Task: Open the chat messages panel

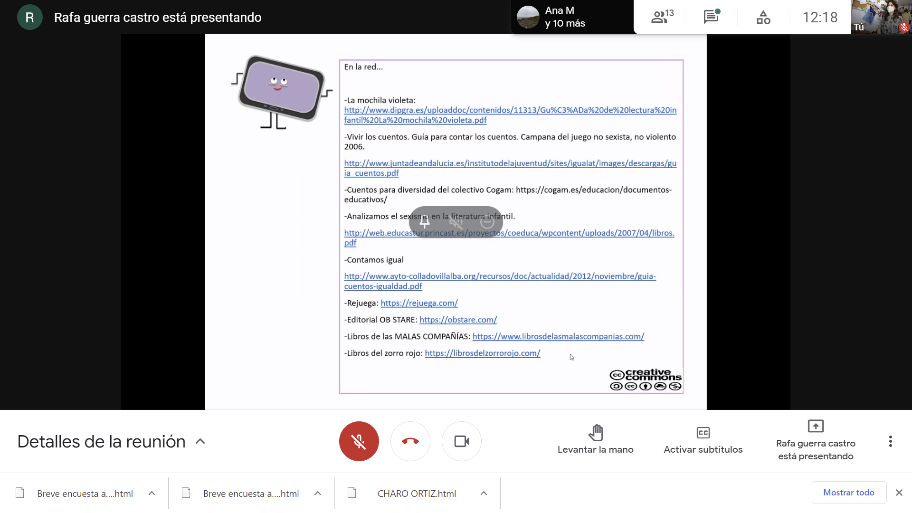Action: tap(712, 17)
